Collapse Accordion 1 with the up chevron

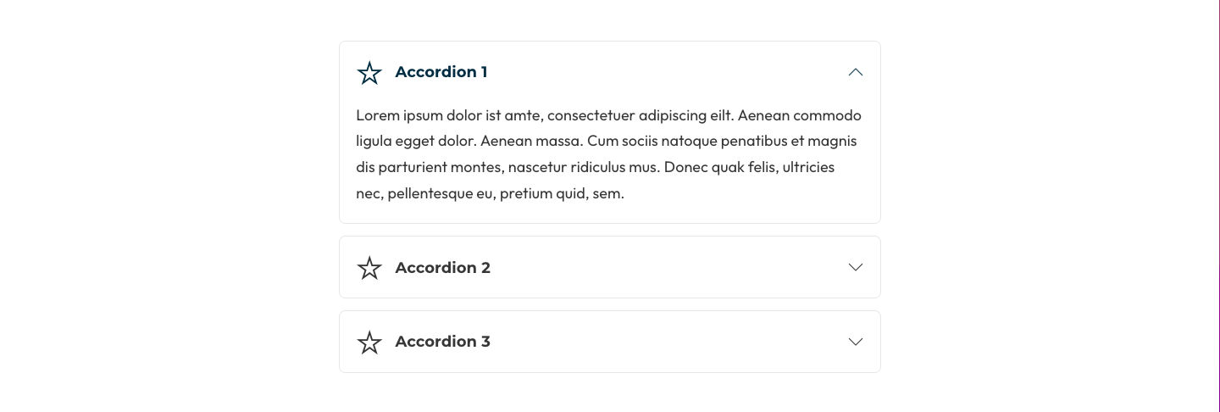click(x=856, y=72)
